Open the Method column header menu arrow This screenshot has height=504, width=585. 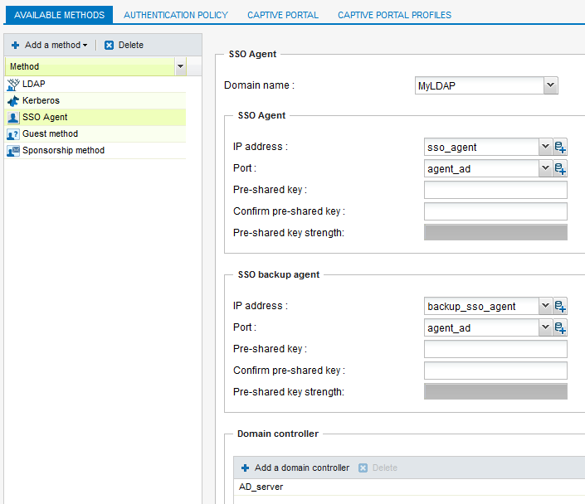click(x=181, y=66)
